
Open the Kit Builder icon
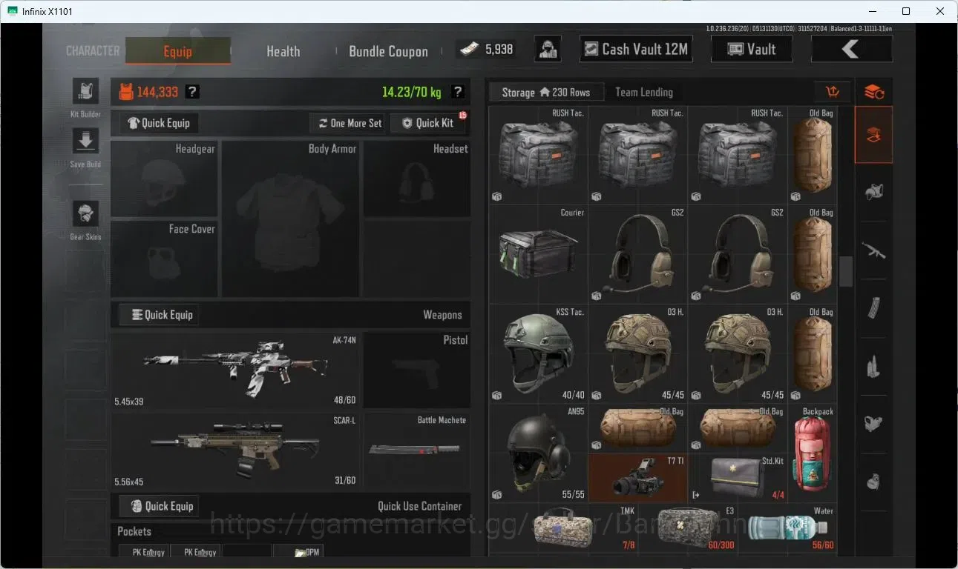tap(85, 91)
